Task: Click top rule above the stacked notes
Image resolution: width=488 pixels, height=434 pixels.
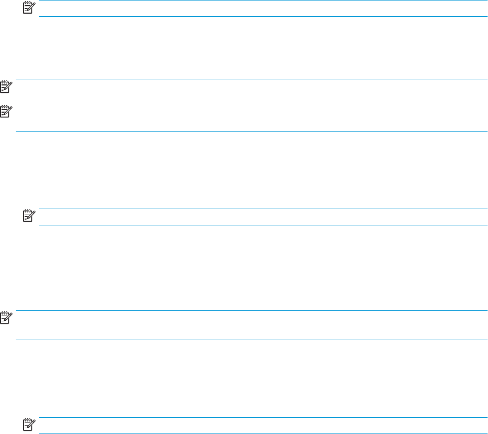Action: [x=251, y=80]
